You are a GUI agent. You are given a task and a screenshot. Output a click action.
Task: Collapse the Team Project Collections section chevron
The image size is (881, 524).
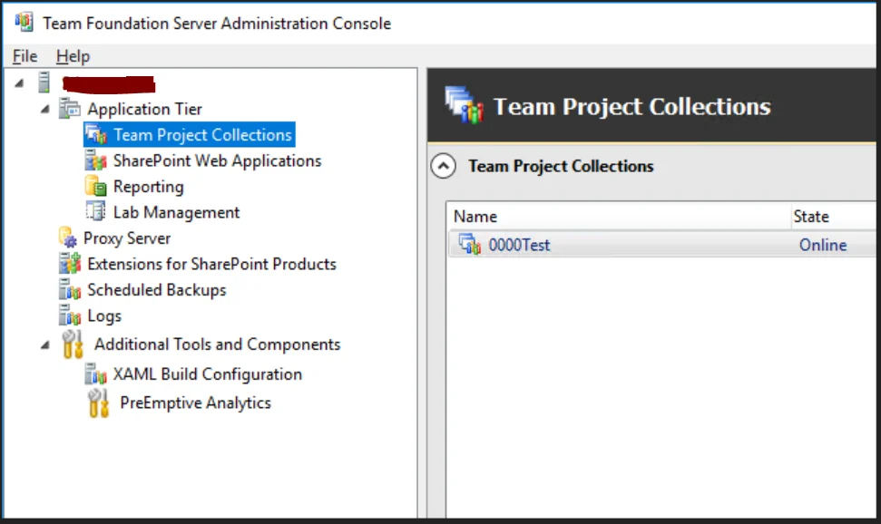(444, 166)
